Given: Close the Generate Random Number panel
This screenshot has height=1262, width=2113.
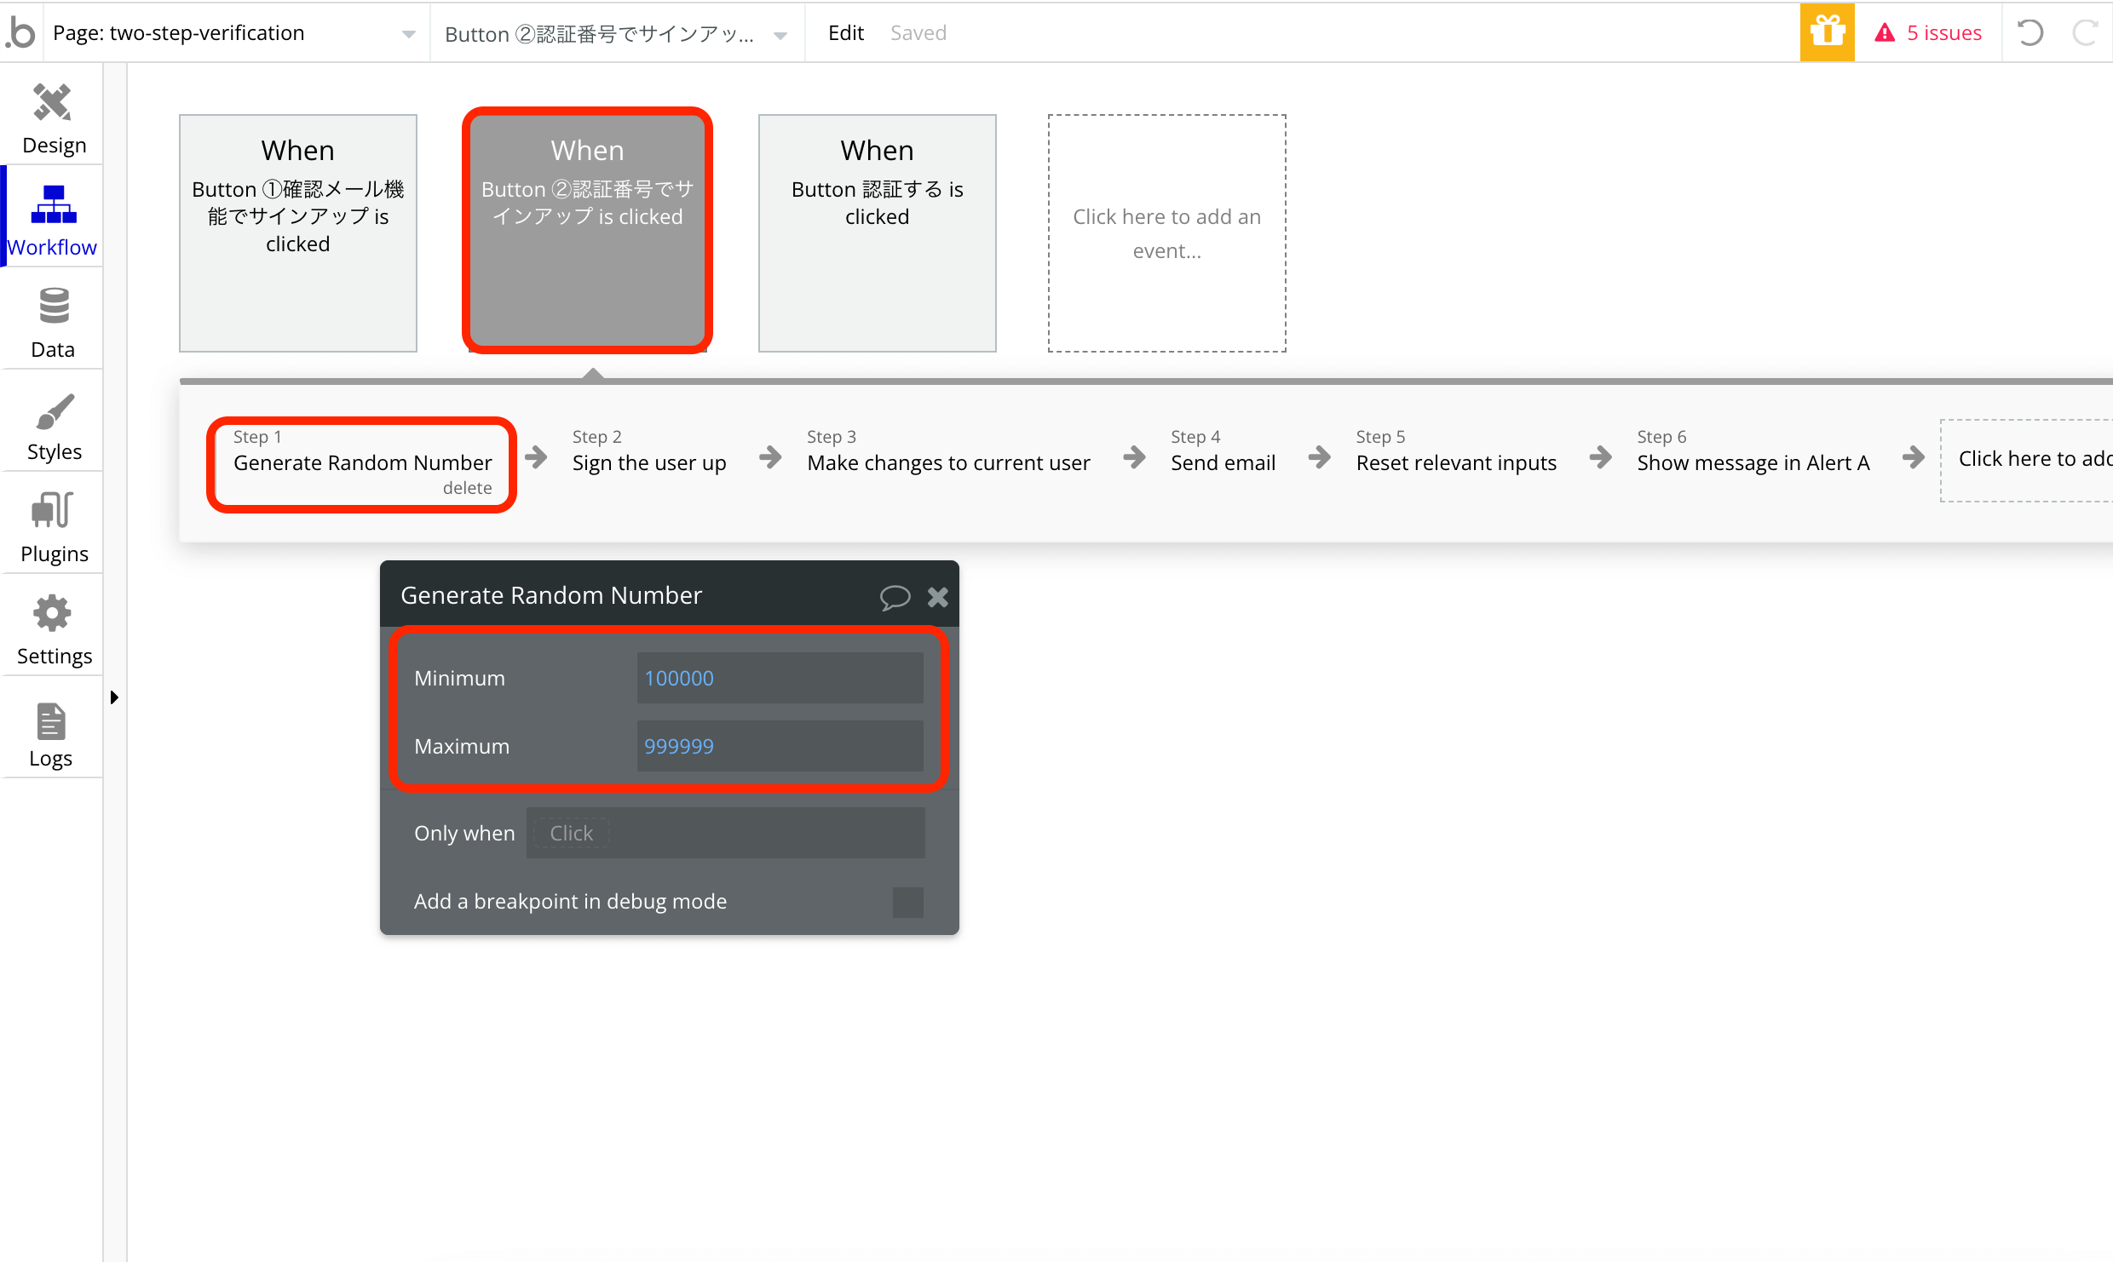Looking at the screenshot, I should [938, 597].
